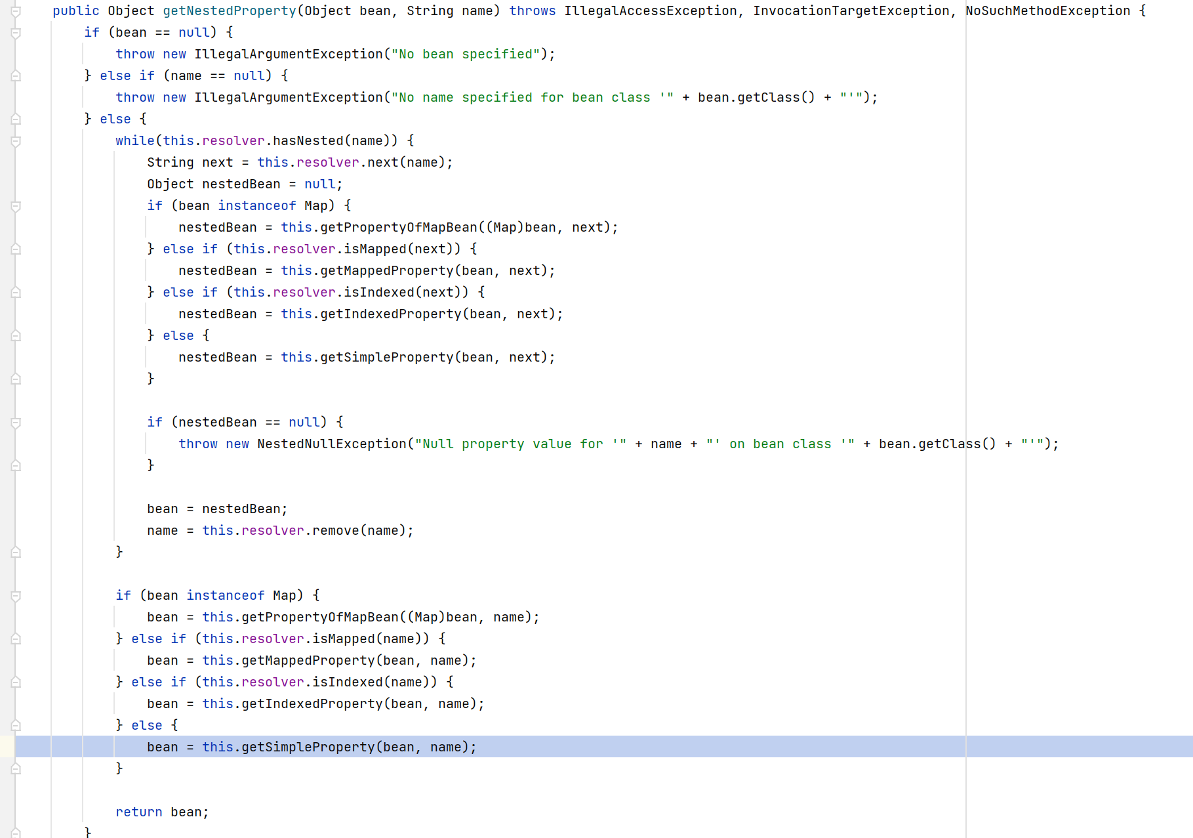Click NestedNullException class name
The height and width of the screenshot is (838, 1193).
coord(332,444)
